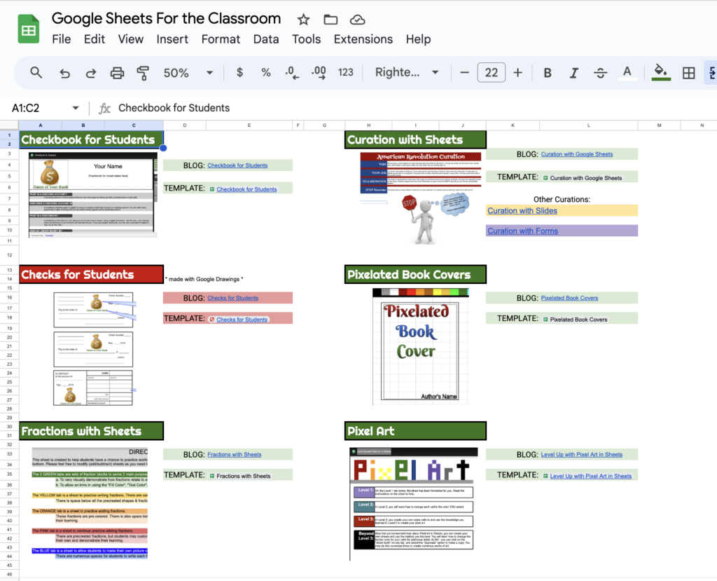
Task: Format selection as currency
Action: tap(239, 72)
